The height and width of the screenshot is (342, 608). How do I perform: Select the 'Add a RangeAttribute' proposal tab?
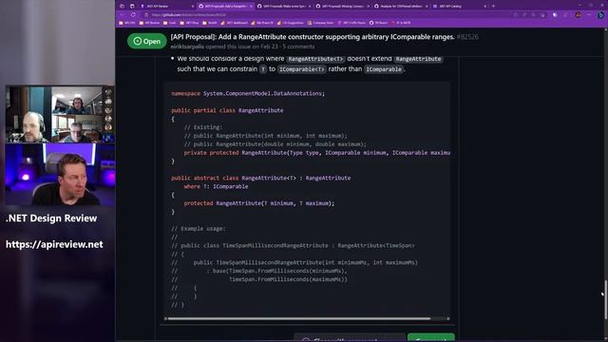coord(225,7)
